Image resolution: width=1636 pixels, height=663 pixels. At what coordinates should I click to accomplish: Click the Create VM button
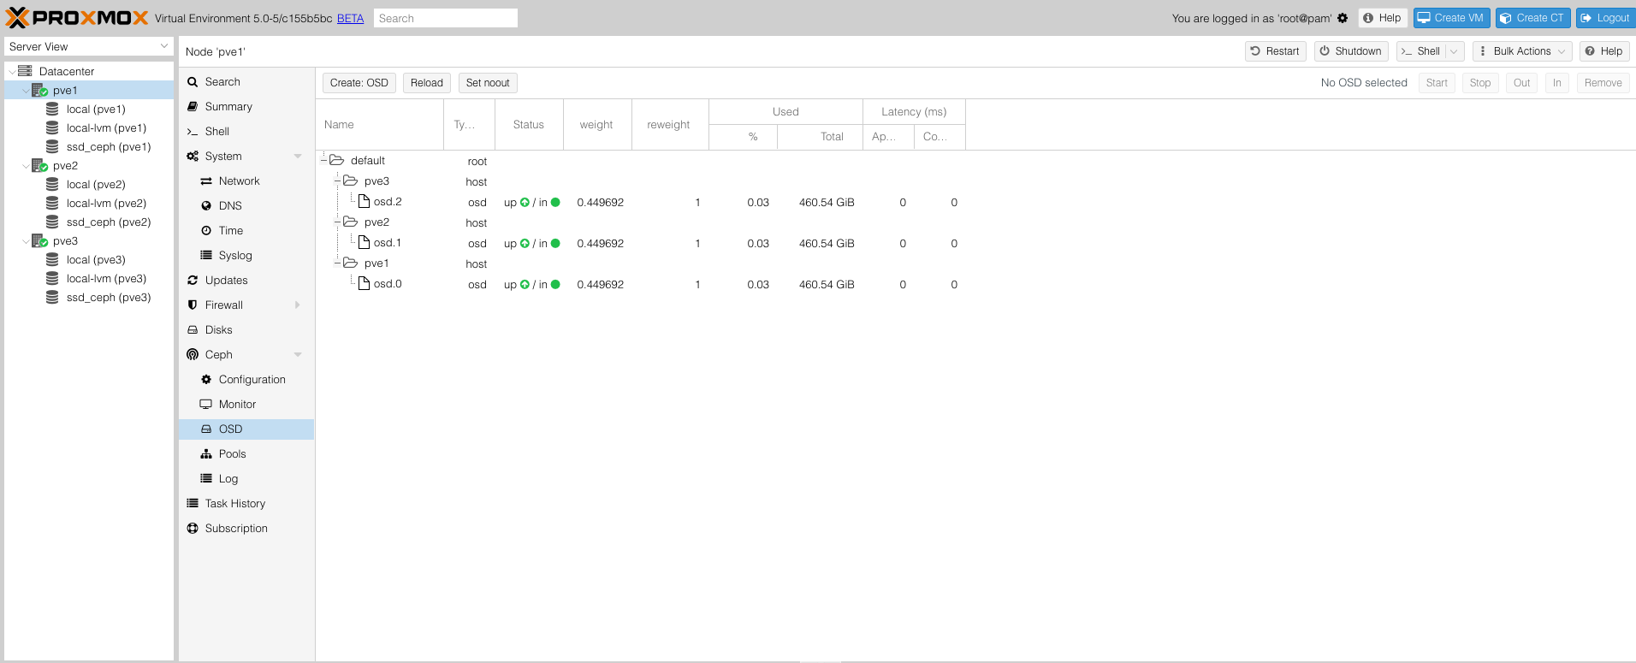click(x=1452, y=18)
